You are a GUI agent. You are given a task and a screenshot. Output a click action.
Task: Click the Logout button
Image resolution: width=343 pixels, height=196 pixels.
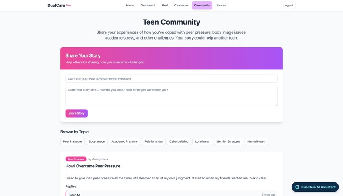[288, 5]
